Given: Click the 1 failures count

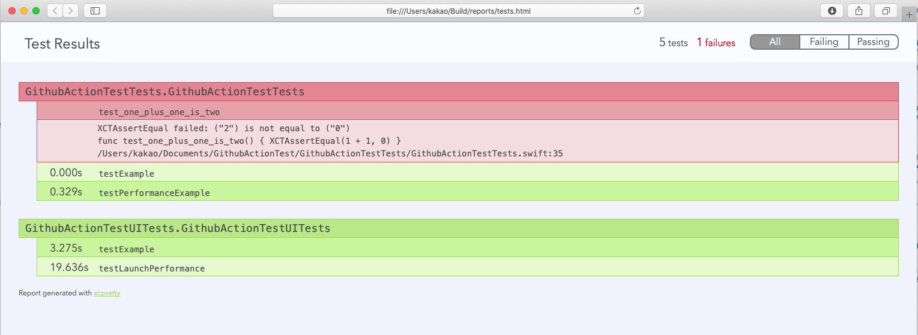Looking at the screenshot, I should 716,43.
